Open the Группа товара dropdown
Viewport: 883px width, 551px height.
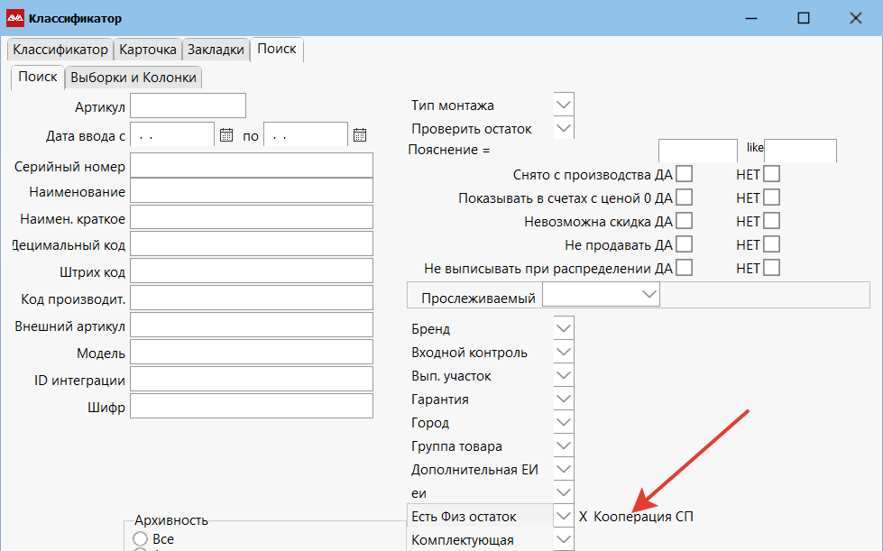tap(564, 446)
